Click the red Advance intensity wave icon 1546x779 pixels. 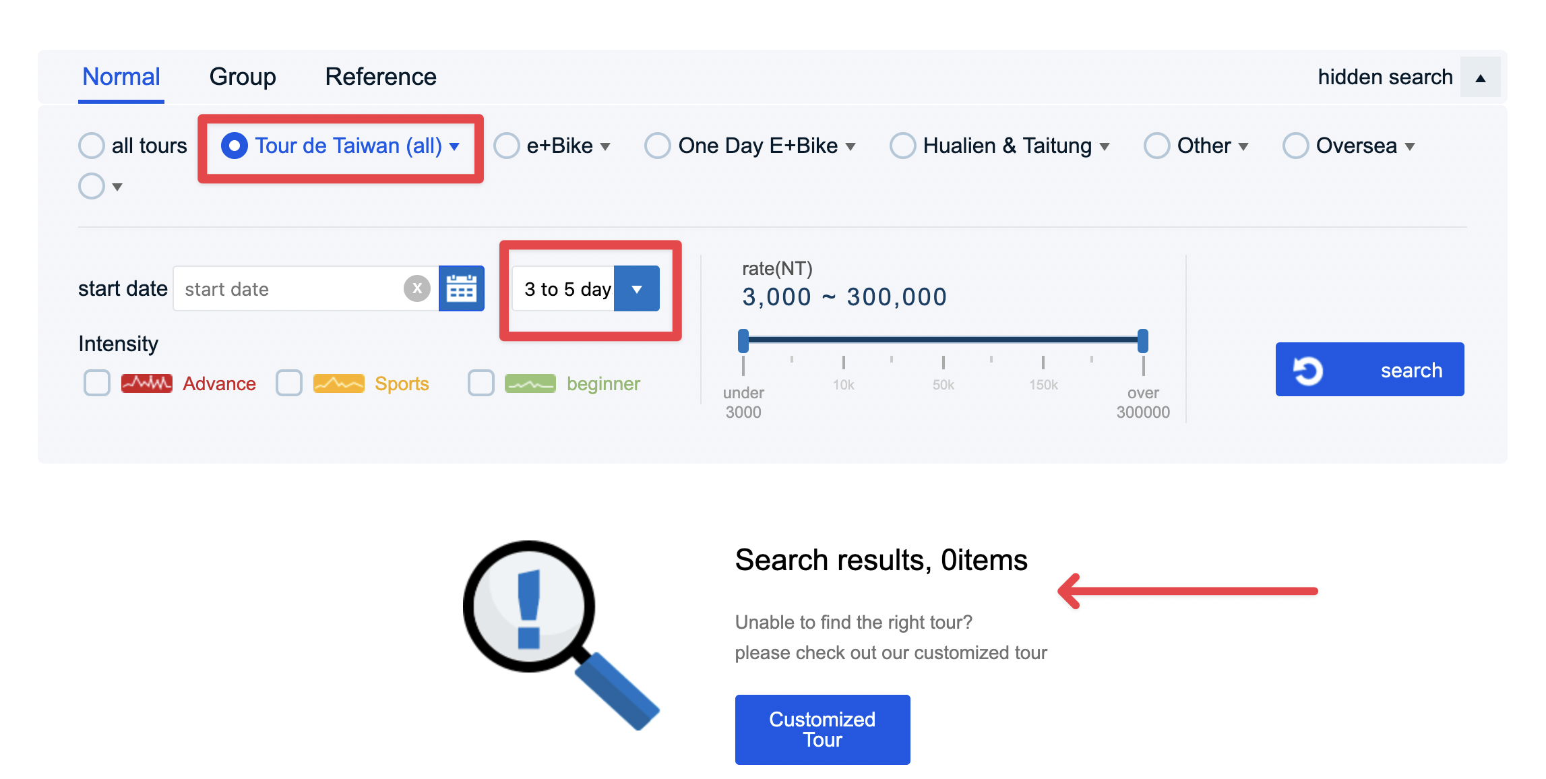click(x=147, y=383)
